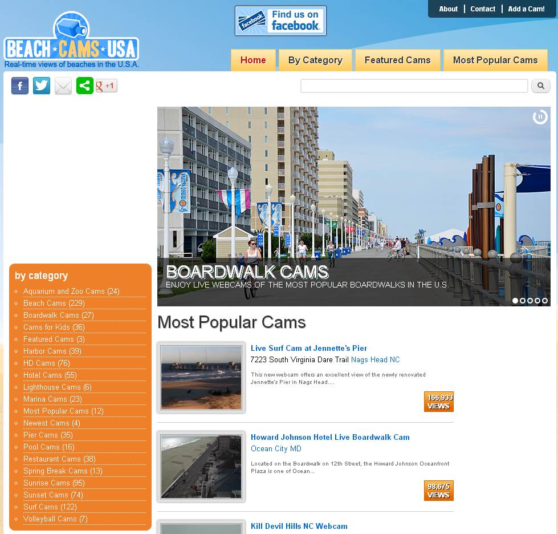This screenshot has height=534, width=558.
Task: Open HD Cams category
Action: (47, 363)
